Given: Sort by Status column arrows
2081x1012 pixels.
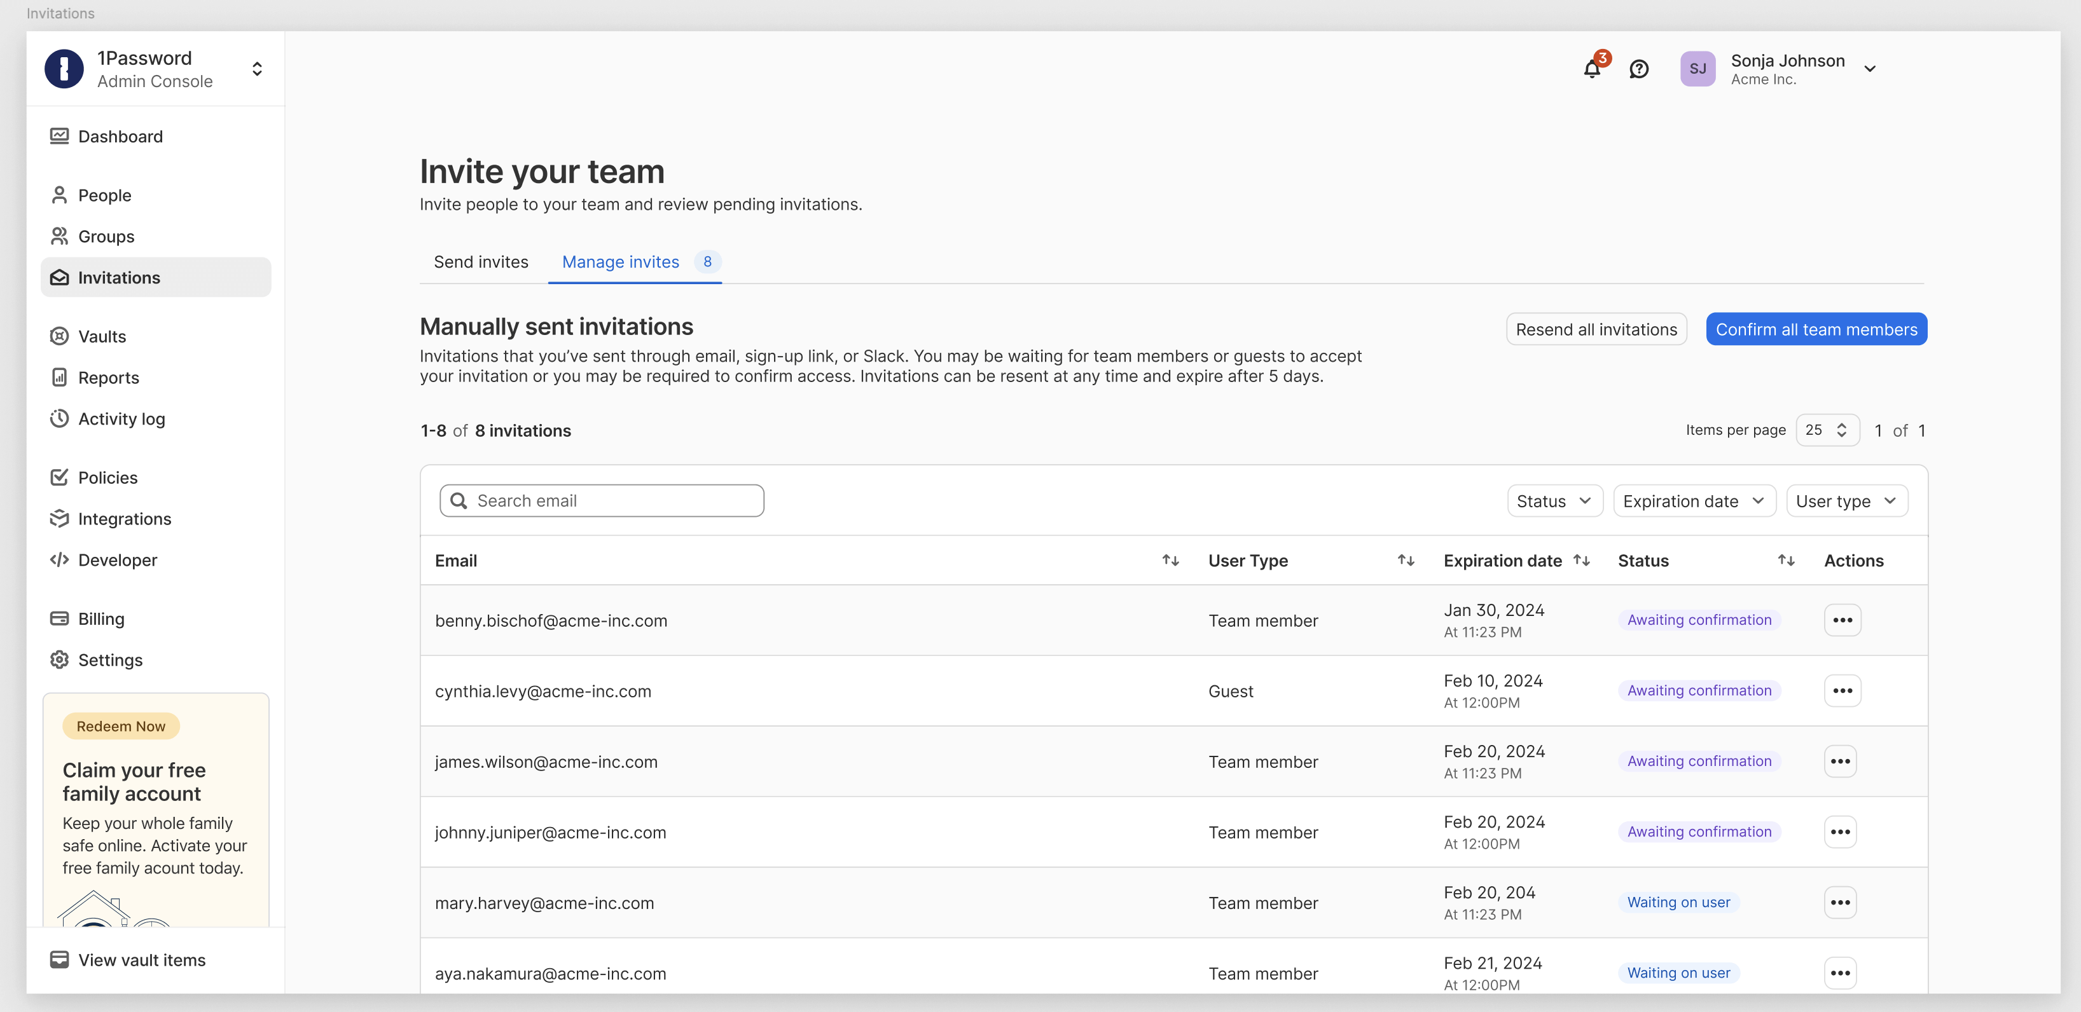Looking at the screenshot, I should (x=1786, y=561).
